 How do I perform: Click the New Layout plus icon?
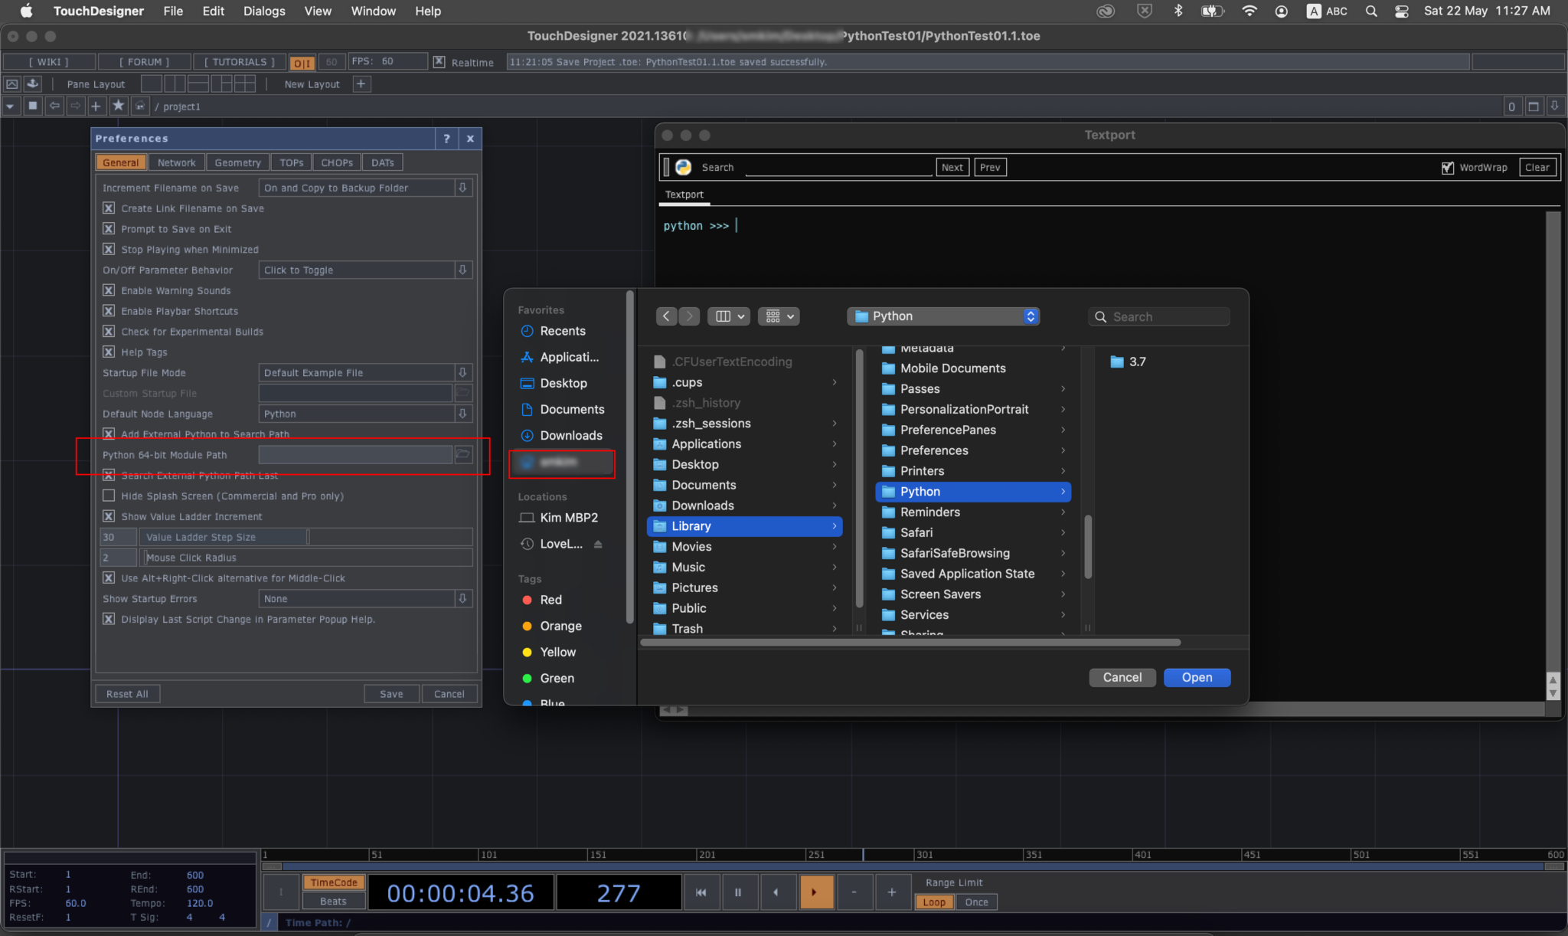[x=361, y=83]
